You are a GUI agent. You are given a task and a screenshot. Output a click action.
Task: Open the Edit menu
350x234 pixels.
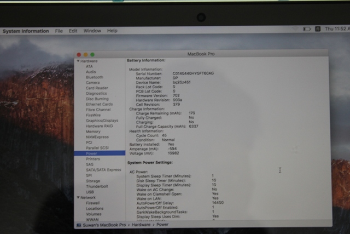point(73,31)
